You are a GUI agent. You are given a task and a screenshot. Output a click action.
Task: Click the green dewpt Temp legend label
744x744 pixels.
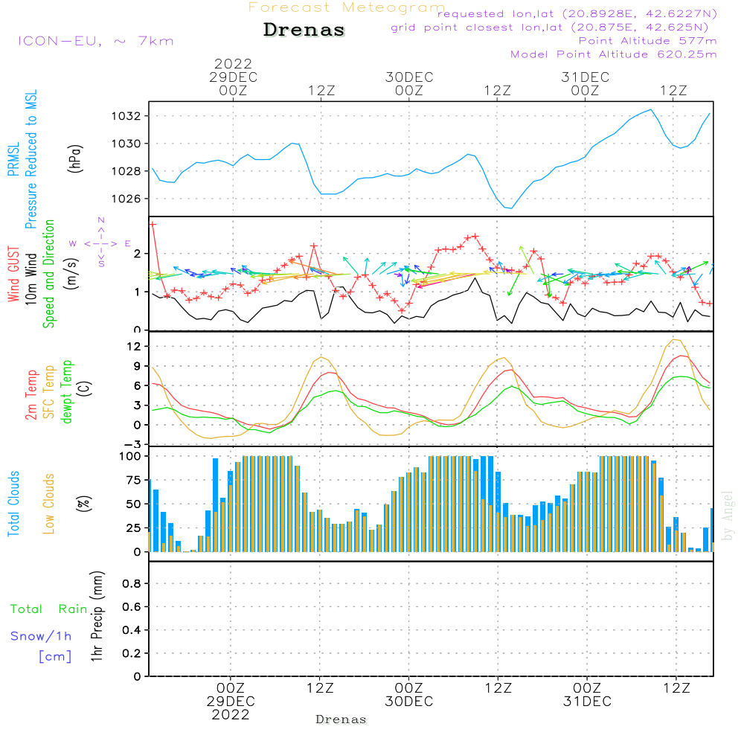66,392
